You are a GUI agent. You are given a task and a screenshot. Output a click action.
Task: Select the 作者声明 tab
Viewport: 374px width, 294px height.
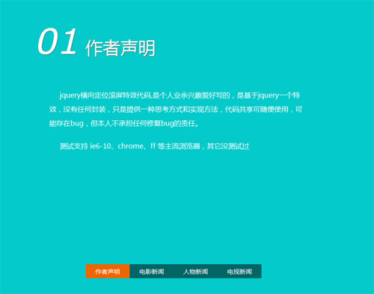pos(108,271)
